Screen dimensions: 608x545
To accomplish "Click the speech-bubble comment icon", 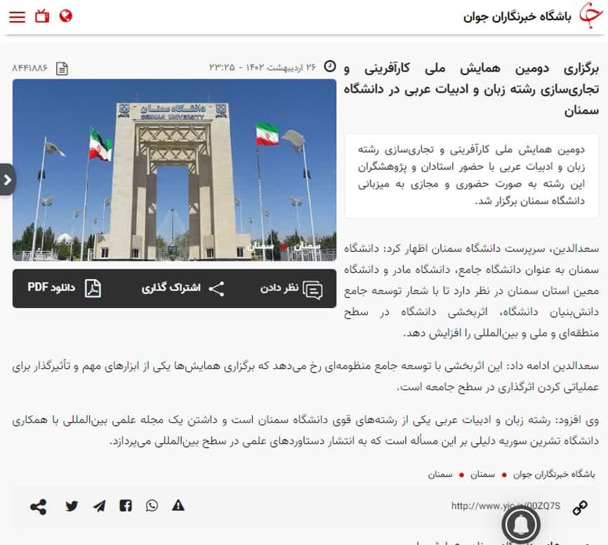I will pos(312,290).
